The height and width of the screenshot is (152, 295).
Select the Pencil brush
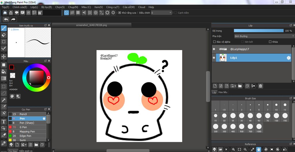coord(27,114)
